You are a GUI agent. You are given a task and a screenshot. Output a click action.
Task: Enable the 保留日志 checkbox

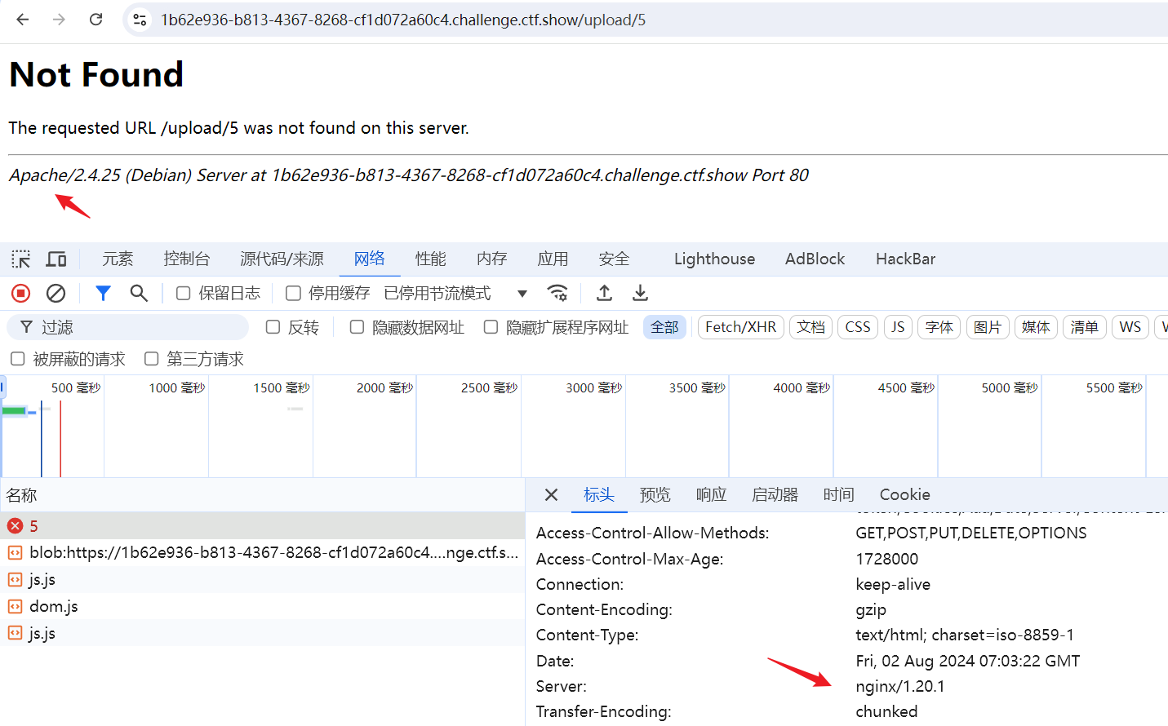[x=184, y=293]
